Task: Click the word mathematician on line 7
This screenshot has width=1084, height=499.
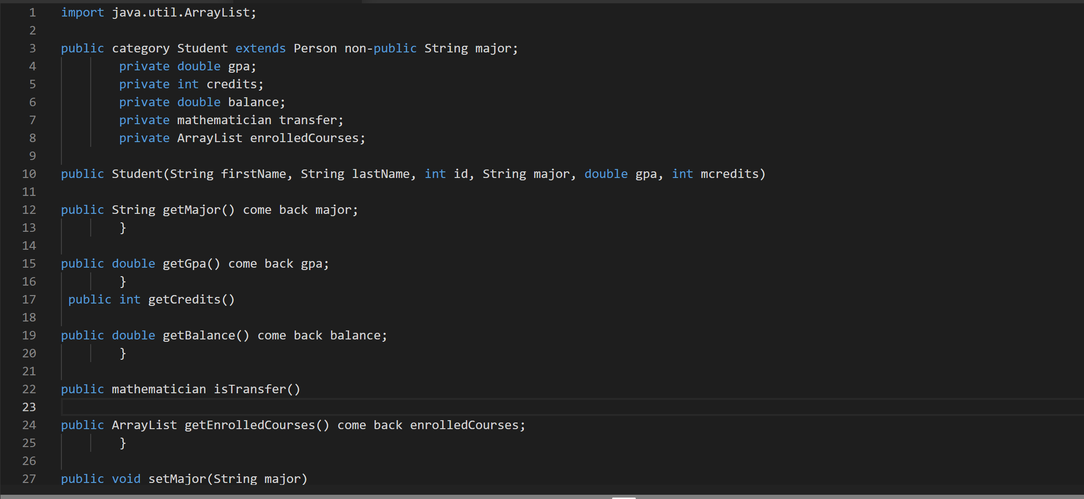Action: 224,120
